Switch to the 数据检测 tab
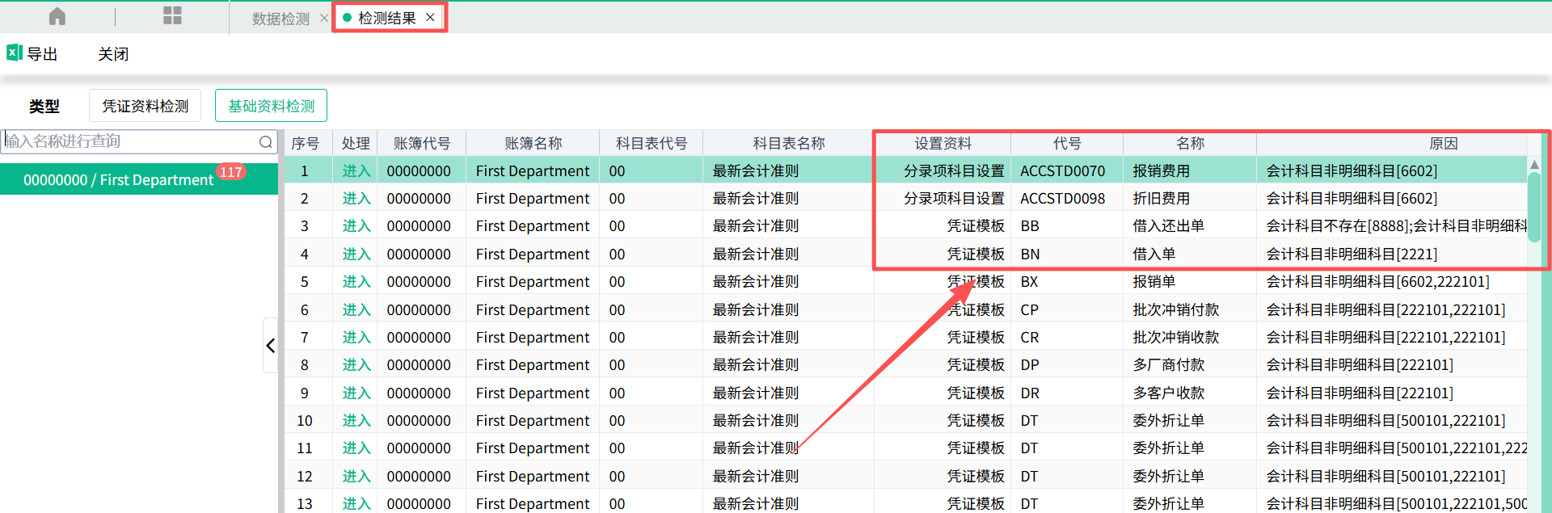 (280, 19)
